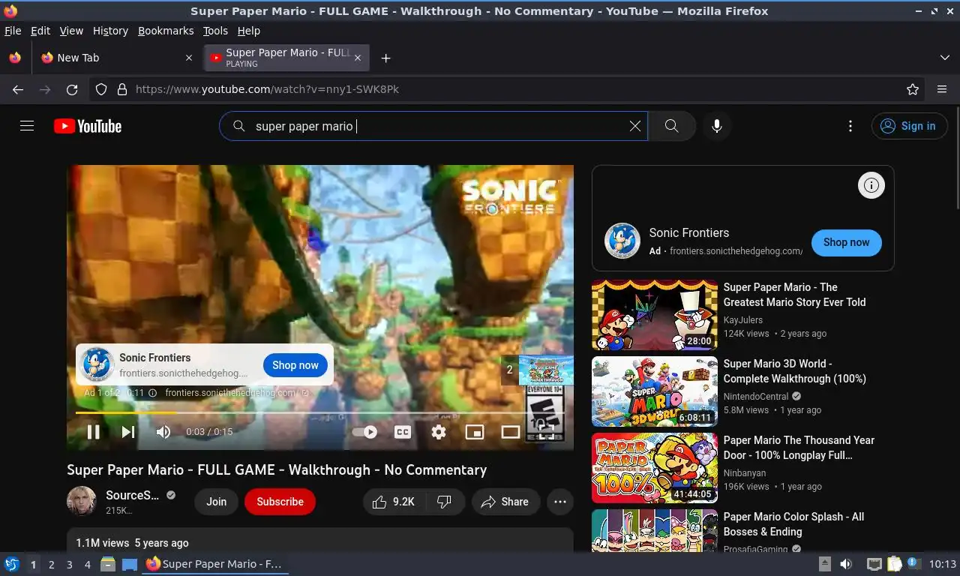Open the YouTube guide hamburger menu

pyautogui.click(x=27, y=126)
